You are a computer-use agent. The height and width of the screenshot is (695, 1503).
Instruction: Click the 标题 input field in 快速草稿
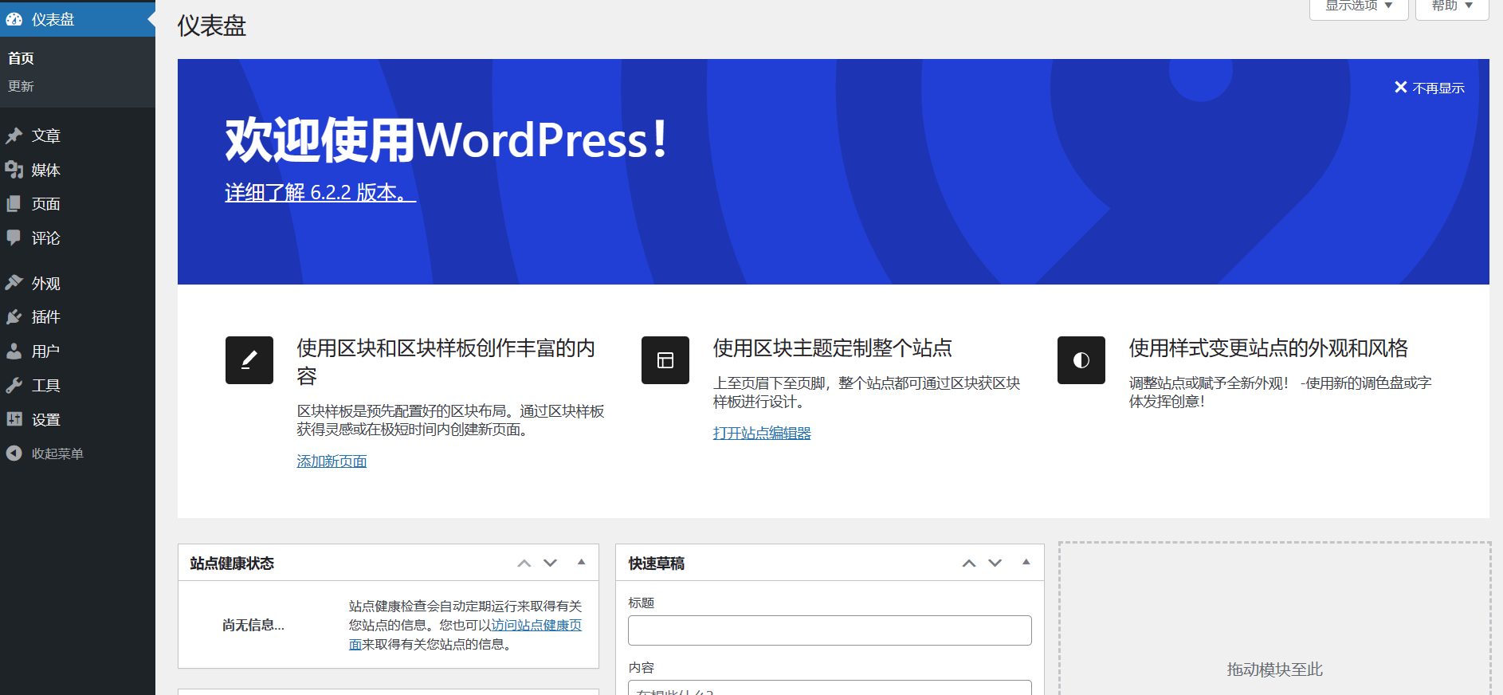pos(830,630)
